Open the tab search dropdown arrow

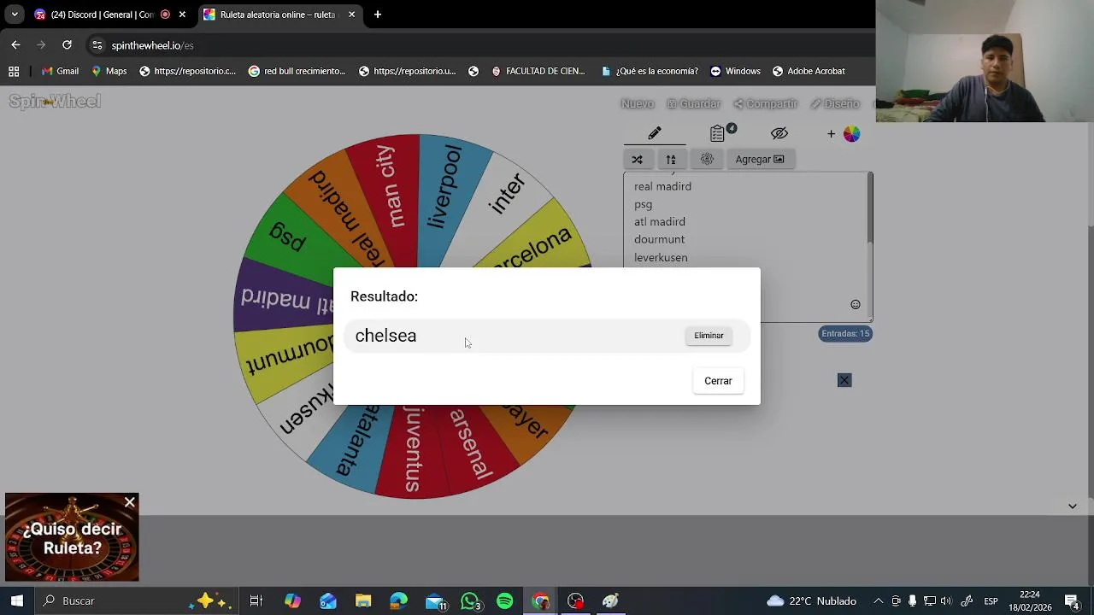pos(15,15)
